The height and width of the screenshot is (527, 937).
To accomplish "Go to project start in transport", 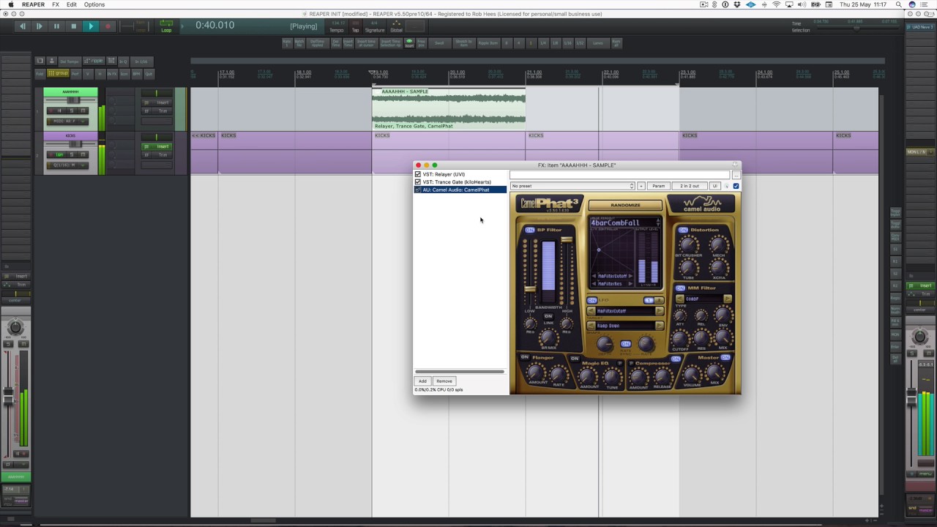I will (x=23, y=26).
